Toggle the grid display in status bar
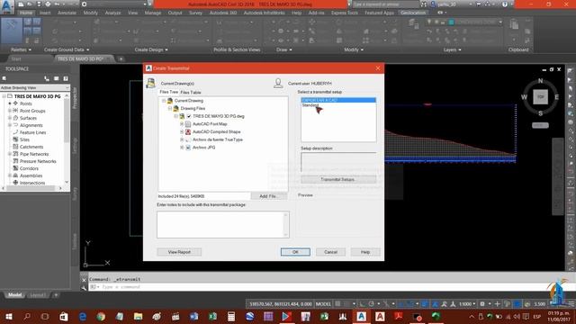This screenshot has width=576, height=324. pos(338,304)
